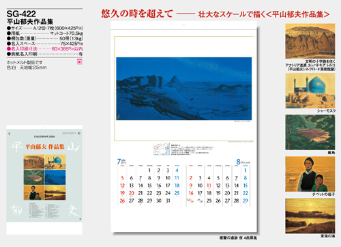Click the Cappadocia cliffs painting thumbnail

coord(310,41)
